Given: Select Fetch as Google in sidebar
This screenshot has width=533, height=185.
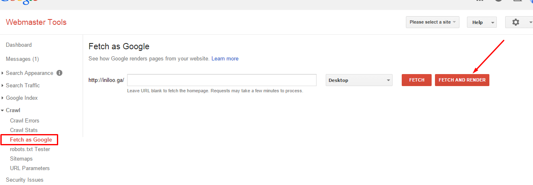Looking at the screenshot, I should (31, 140).
